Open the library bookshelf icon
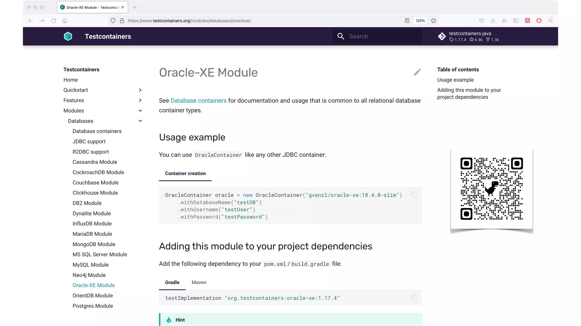The width and height of the screenshot is (581, 326). pos(504,20)
